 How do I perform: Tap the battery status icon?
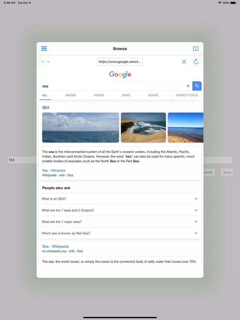coord(234,3)
